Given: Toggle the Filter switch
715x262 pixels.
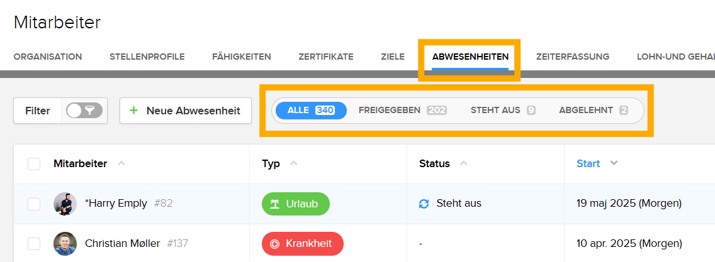Looking at the screenshot, I should point(84,111).
